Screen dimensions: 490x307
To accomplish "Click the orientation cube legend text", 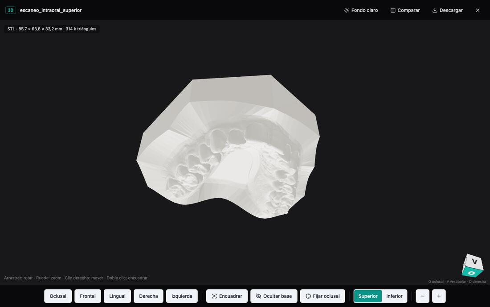I will click(457, 282).
